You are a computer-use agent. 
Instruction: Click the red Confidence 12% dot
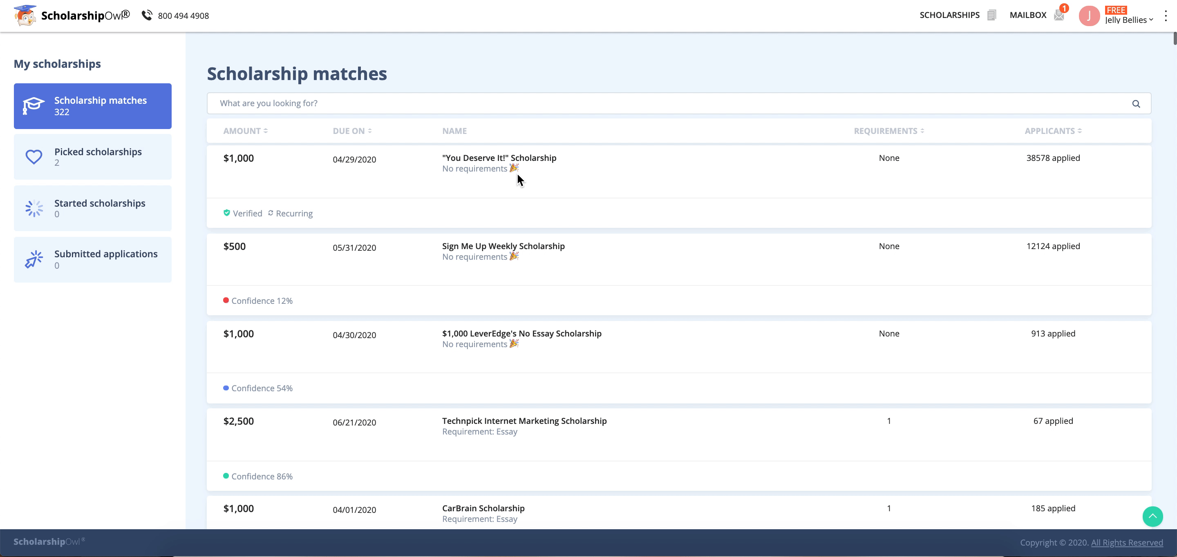(226, 301)
